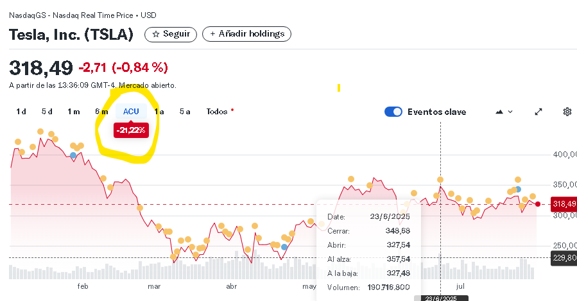Image resolution: width=577 pixels, height=301 pixels.
Task: Toggle the Eventos clave switch
Action: [x=393, y=112]
